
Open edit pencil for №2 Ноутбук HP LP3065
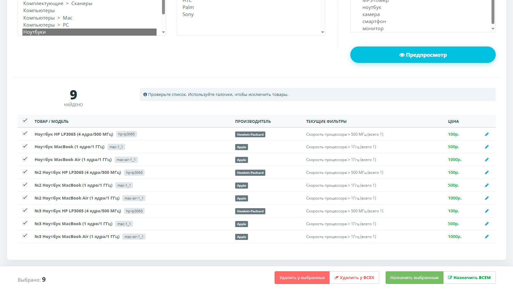point(487,173)
